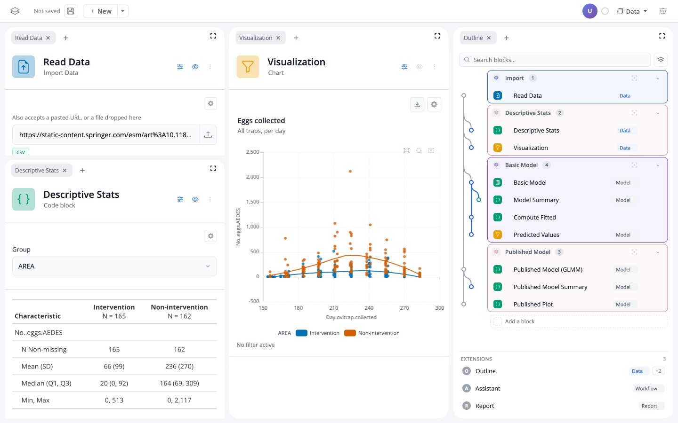678x423 pixels.
Task: Open Read Data block more options menu
Action: click(210, 67)
